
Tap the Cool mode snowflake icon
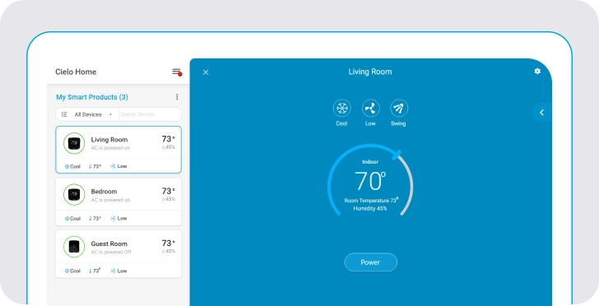(341, 108)
